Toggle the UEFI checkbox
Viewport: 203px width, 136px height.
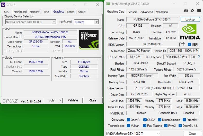(x=189, y=45)
